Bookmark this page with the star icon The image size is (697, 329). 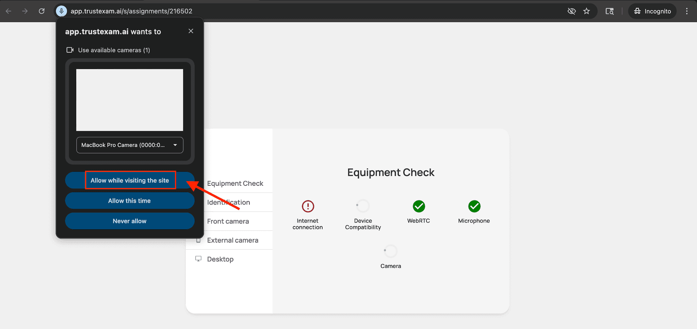(586, 11)
